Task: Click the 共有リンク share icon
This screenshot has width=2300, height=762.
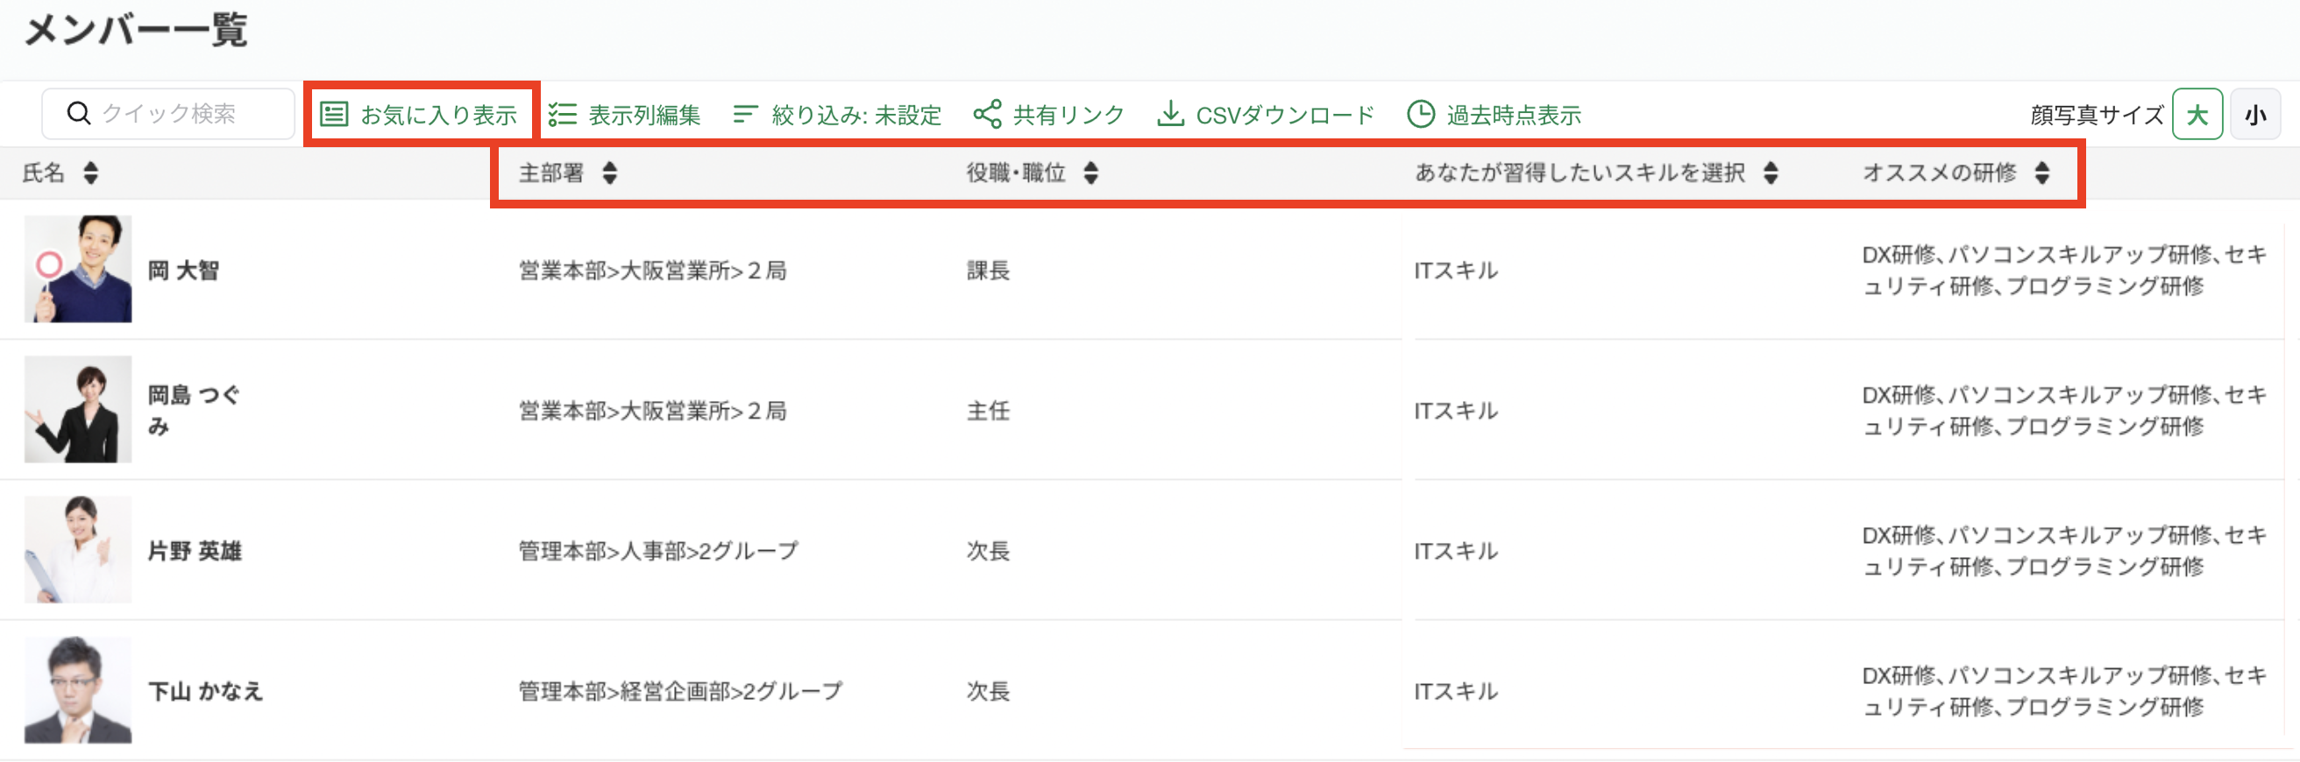Action: 987,114
